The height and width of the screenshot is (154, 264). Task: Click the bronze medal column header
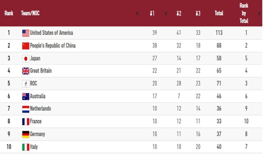pyautogui.click(x=198, y=13)
